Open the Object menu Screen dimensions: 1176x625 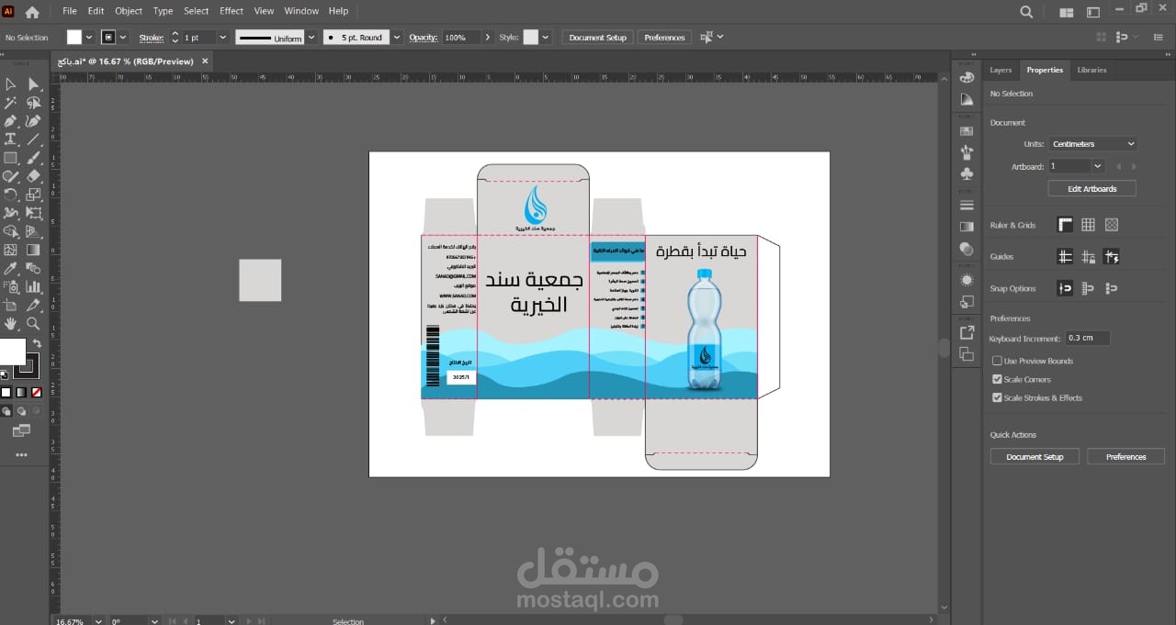click(x=129, y=11)
